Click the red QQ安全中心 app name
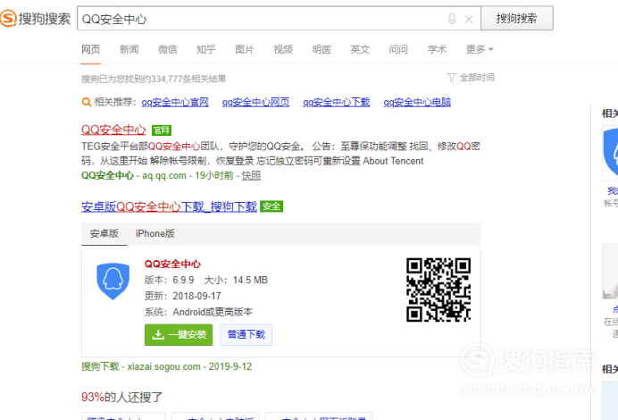 click(x=172, y=264)
